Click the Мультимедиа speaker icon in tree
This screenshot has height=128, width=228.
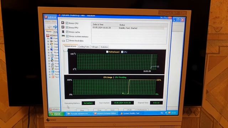tap(52, 52)
